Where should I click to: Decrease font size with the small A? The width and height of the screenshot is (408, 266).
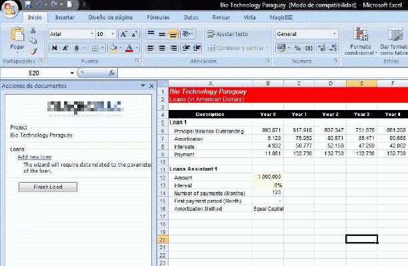pyautogui.click(x=134, y=34)
